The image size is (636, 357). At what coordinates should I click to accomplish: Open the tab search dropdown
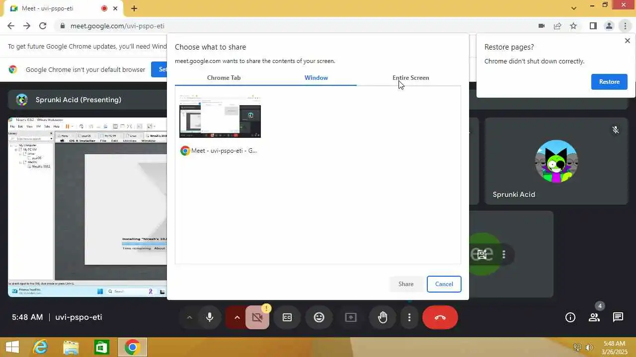[x=574, y=8]
